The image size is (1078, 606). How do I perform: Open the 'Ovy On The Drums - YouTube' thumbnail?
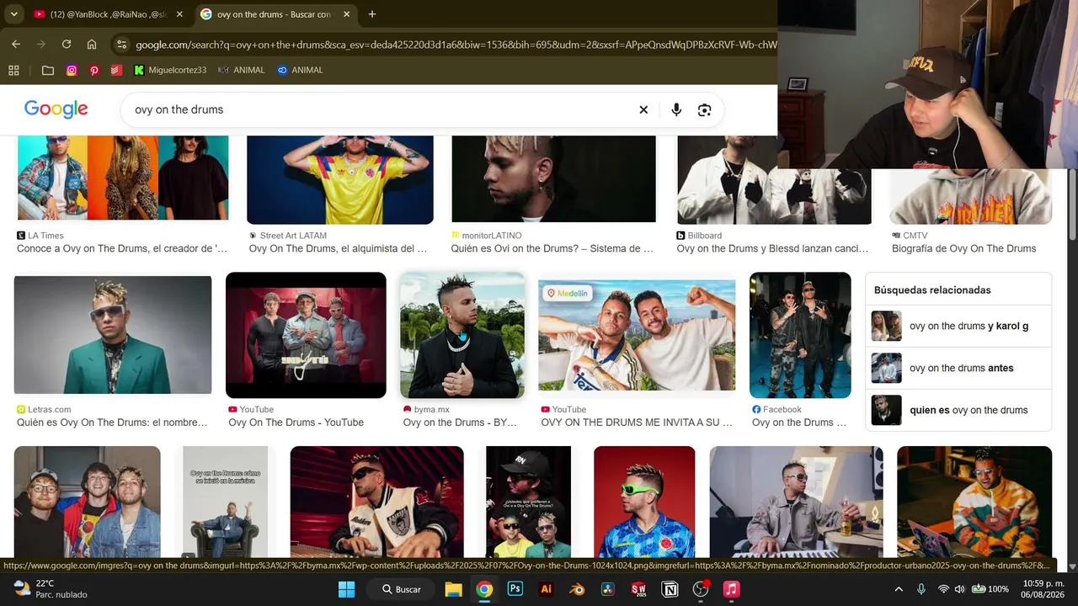click(x=306, y=335)
